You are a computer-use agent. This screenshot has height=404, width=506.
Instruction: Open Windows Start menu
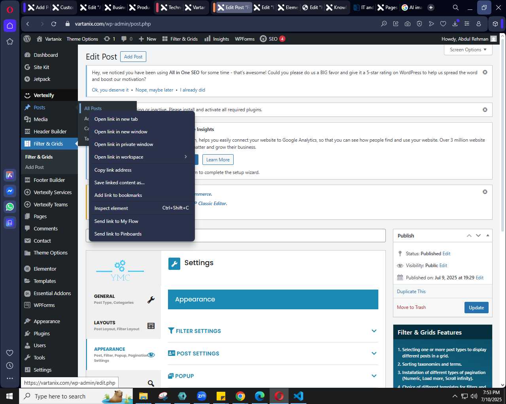tap(9, 396)
